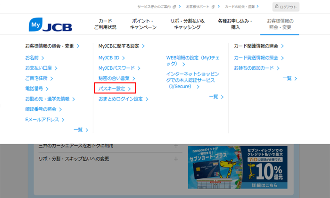Open the Passkey Settings link
Image resolution: width=330 pixels, height=198 pixels.
(x=114, y=88)
